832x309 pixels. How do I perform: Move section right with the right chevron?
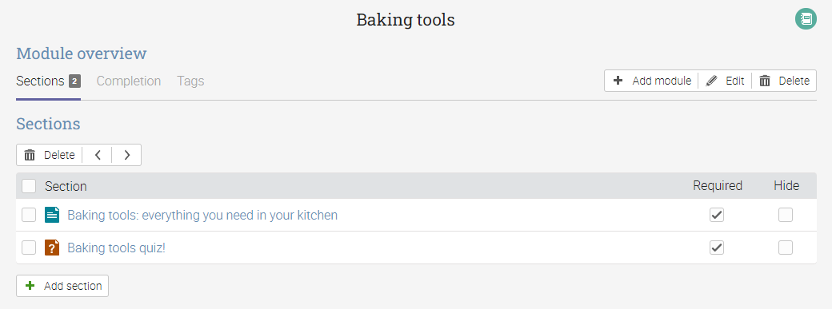[127, 155]
